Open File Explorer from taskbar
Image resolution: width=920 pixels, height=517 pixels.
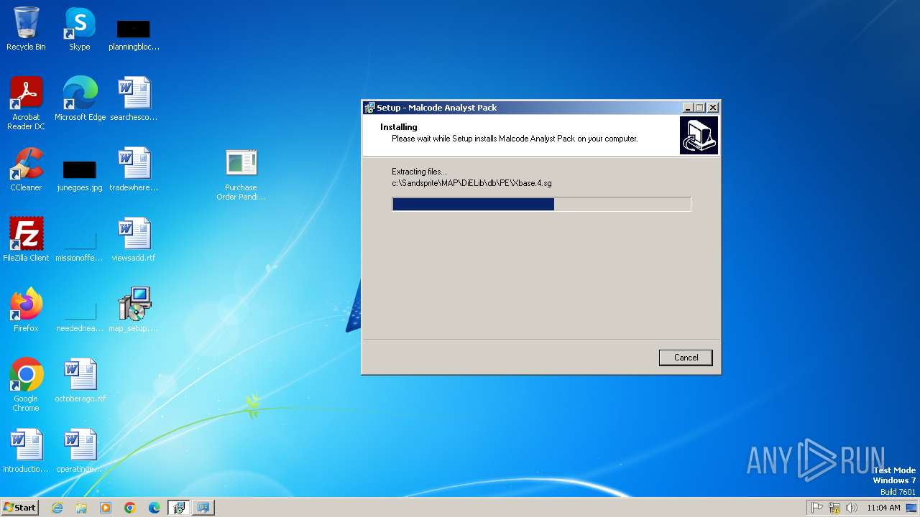coord(81,508)
